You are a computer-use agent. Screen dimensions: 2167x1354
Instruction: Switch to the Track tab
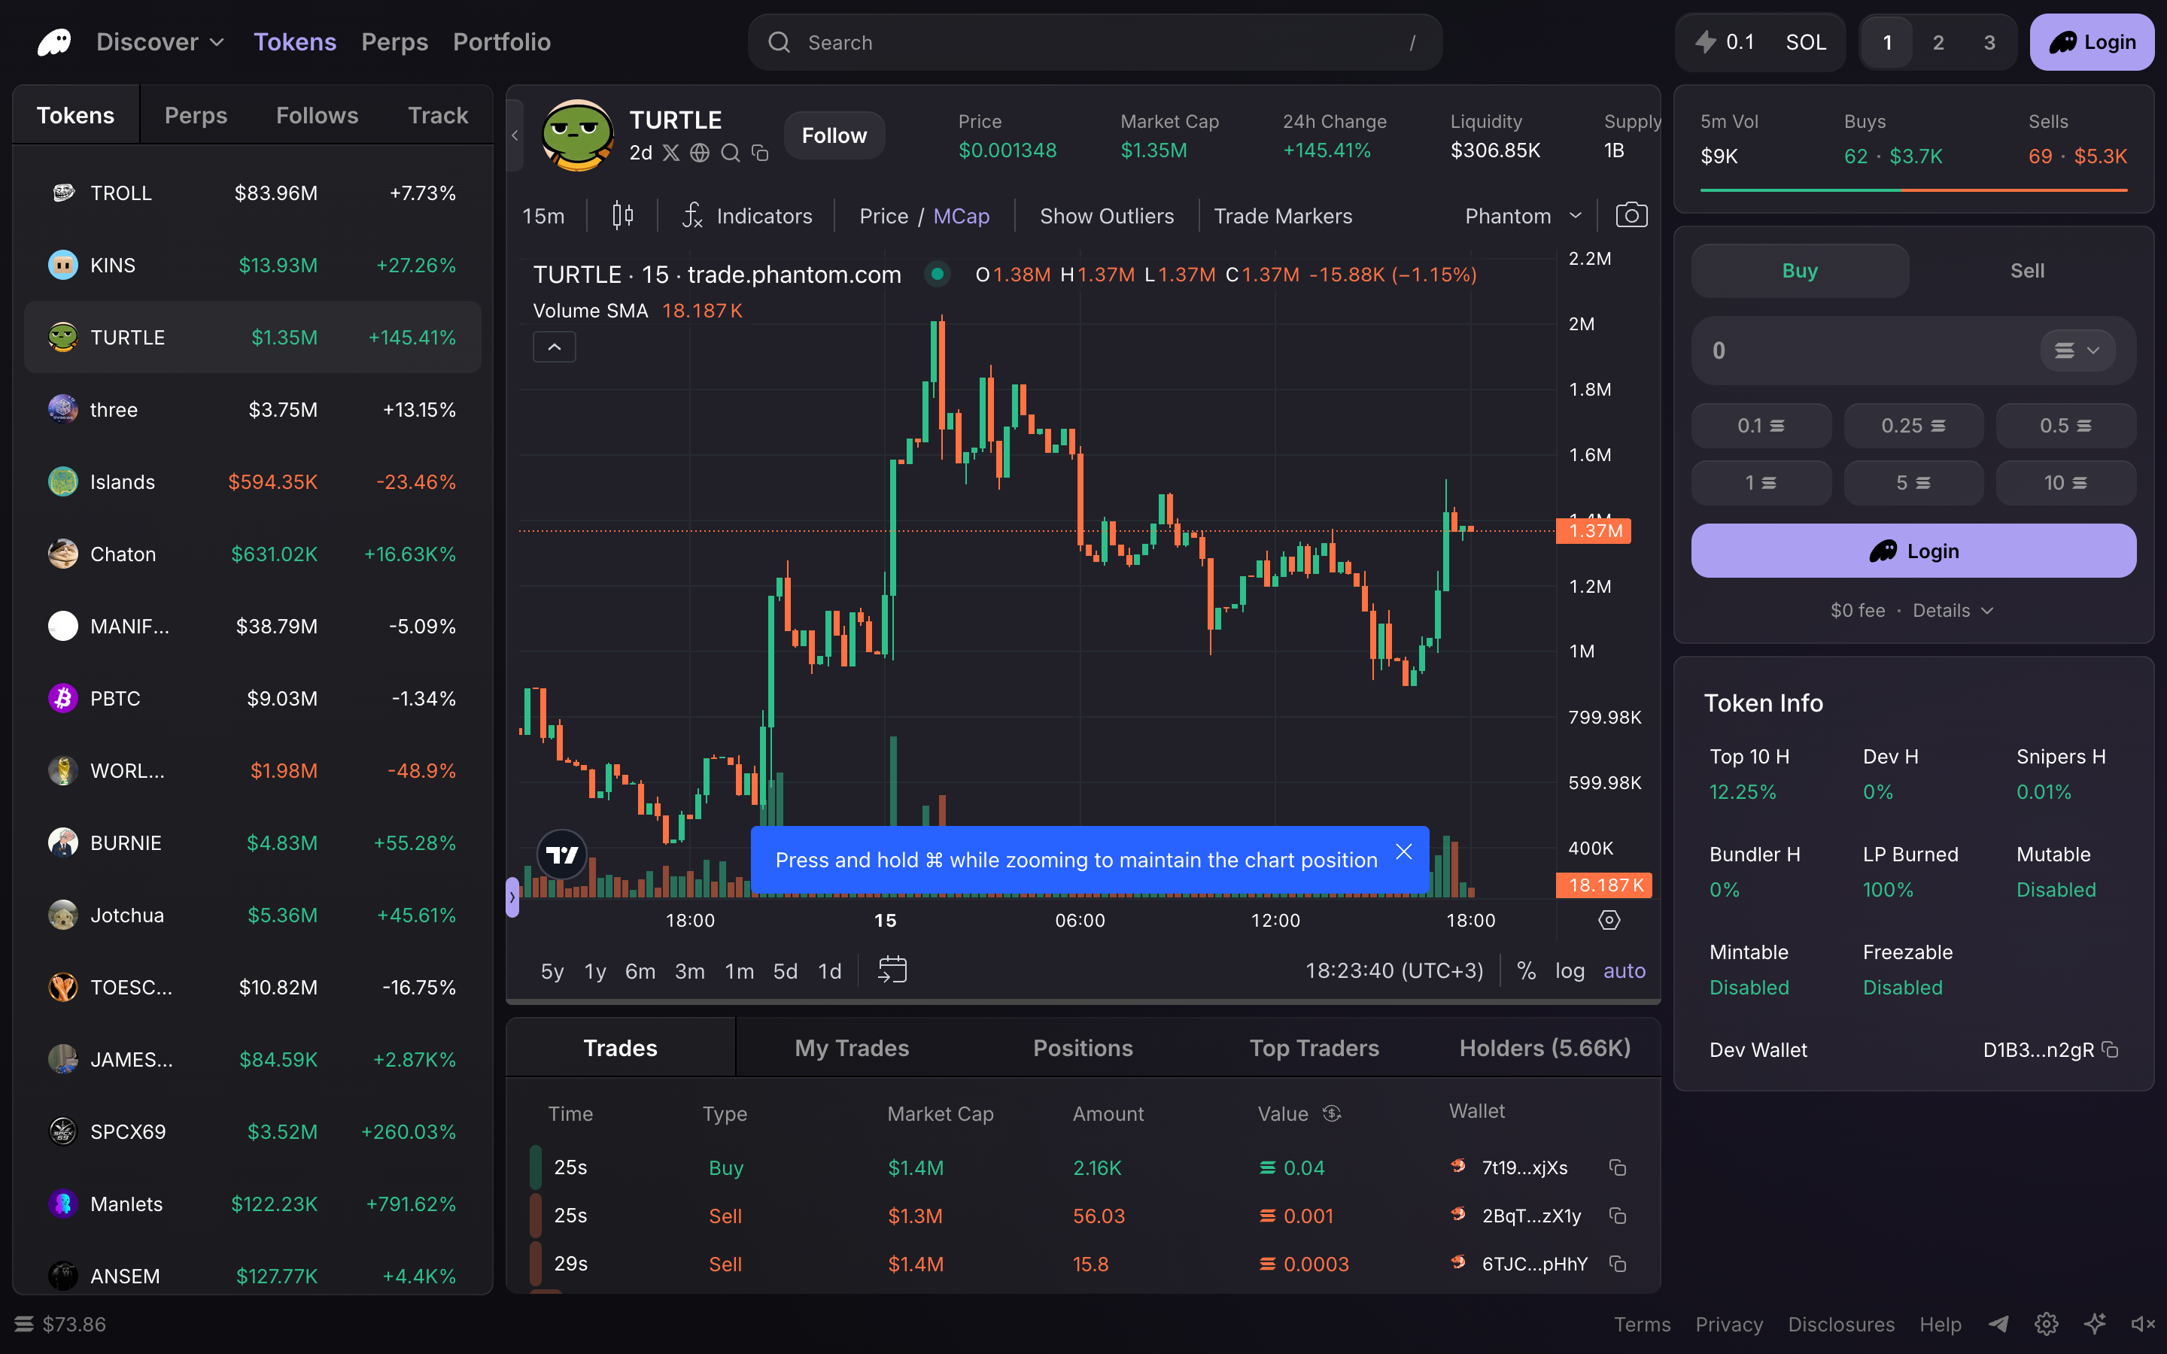(x=438, y=116)
